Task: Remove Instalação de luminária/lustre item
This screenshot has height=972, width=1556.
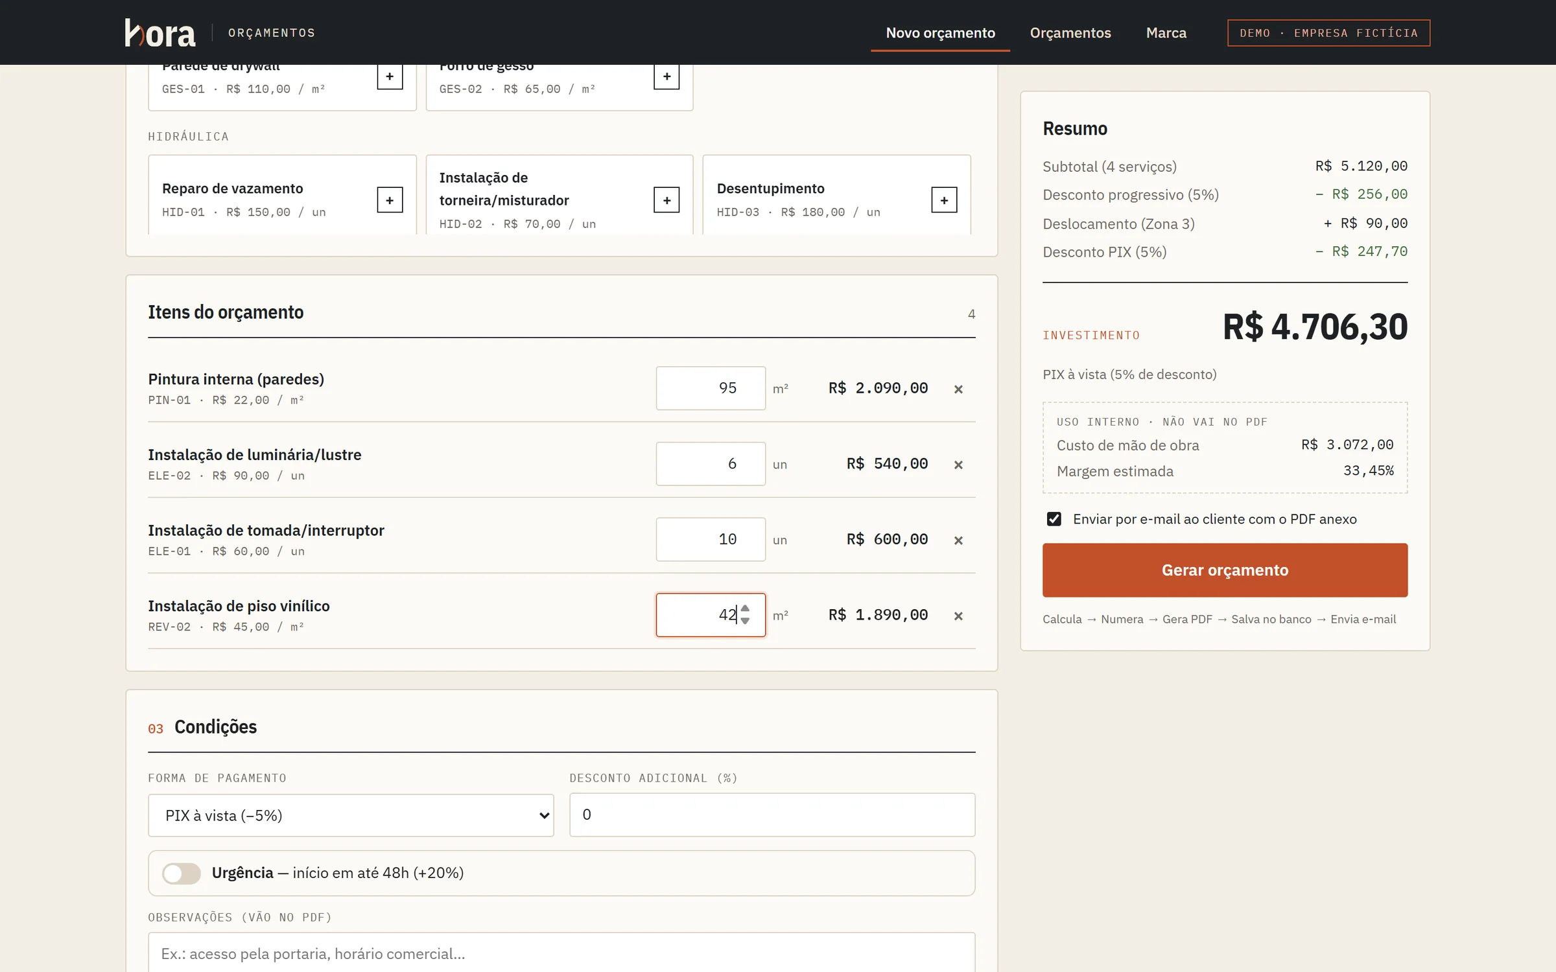Action: pyautogui.click(x=958, y=465)
